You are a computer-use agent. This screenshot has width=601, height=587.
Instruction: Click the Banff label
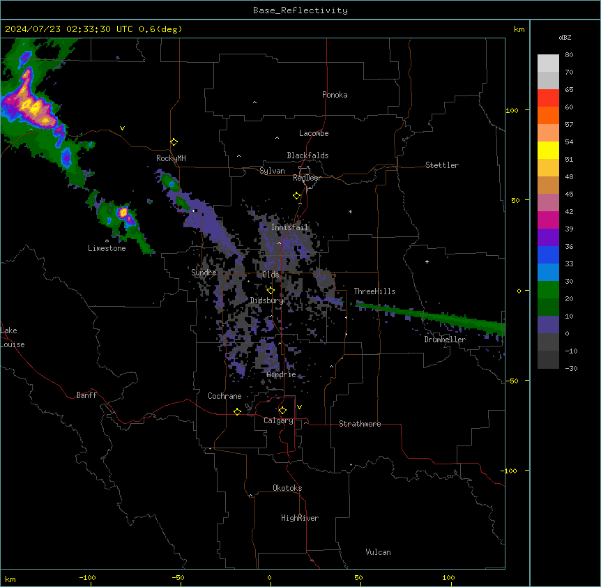86,395
